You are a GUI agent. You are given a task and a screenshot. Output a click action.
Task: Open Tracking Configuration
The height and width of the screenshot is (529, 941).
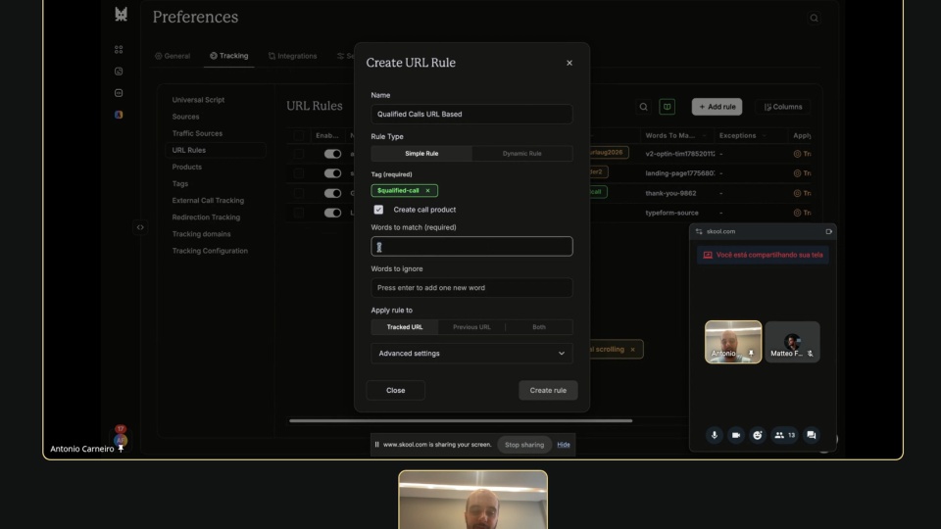210,251
